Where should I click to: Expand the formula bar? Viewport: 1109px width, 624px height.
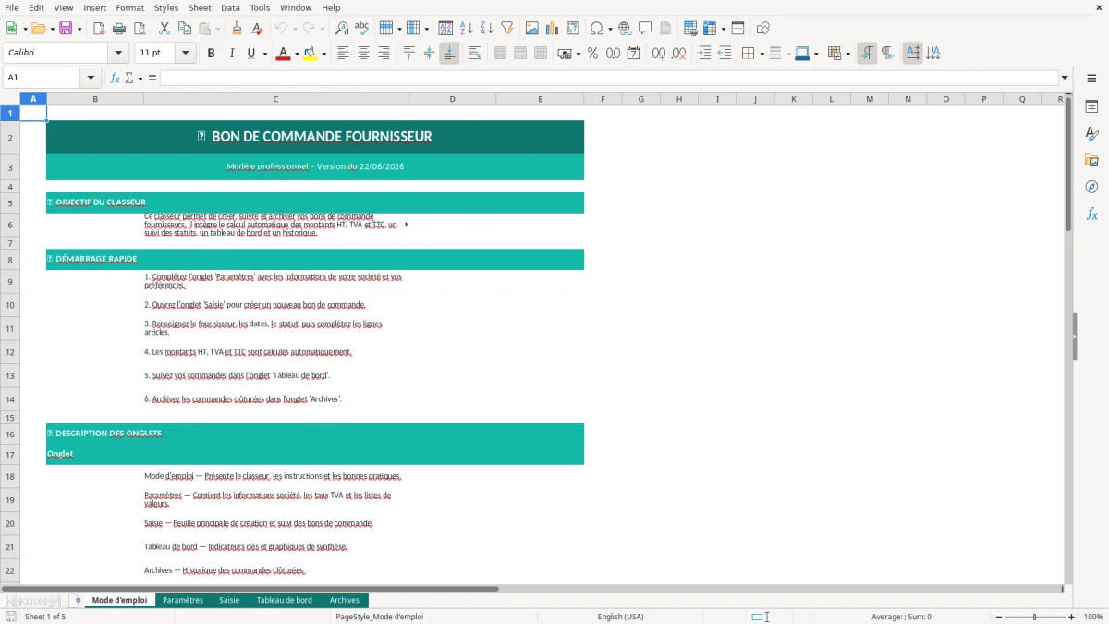[x=1065, y=78]
